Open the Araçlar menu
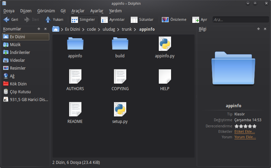The width and height of the screenshot is (271, 168). (x=78, y=11)
